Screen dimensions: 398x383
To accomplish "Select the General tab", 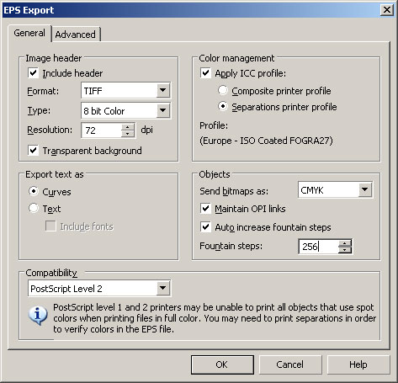I will click(29, 33).
